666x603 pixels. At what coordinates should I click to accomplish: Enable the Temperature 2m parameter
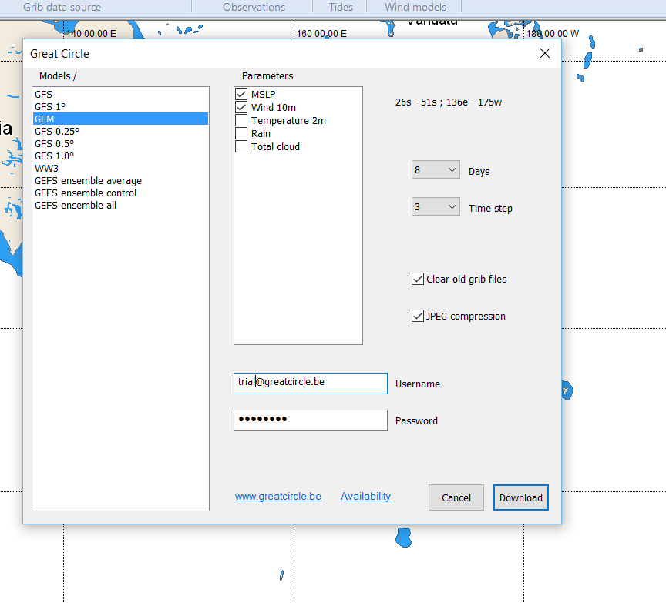pyautogui.click(x=241, y=121)
